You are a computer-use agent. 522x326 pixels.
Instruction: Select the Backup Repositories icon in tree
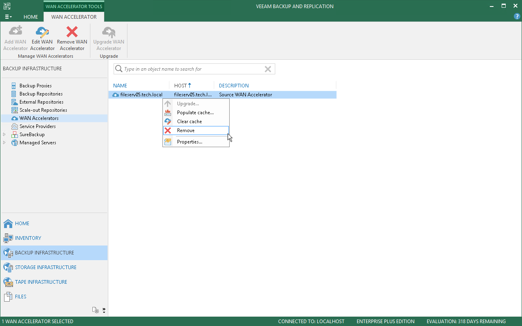(15, 94)
